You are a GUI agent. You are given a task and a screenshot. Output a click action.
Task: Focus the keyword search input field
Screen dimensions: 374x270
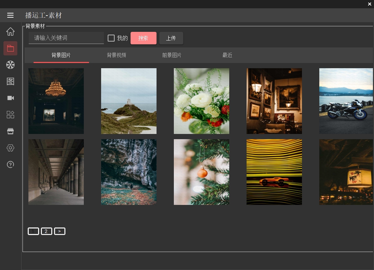pyautogui.click(x=66, y=38)
